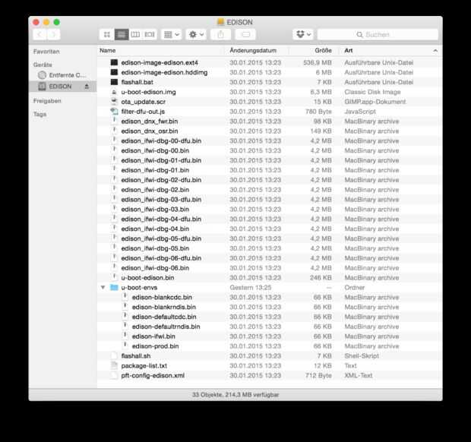Select the u-boot-envs folder icon
This screenshot has width=471, height=442.
(x=114, y=287)
